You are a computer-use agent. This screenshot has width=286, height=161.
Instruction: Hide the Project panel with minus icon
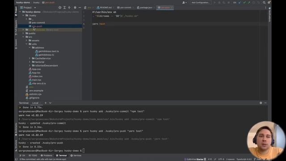(x=80, y=8)
